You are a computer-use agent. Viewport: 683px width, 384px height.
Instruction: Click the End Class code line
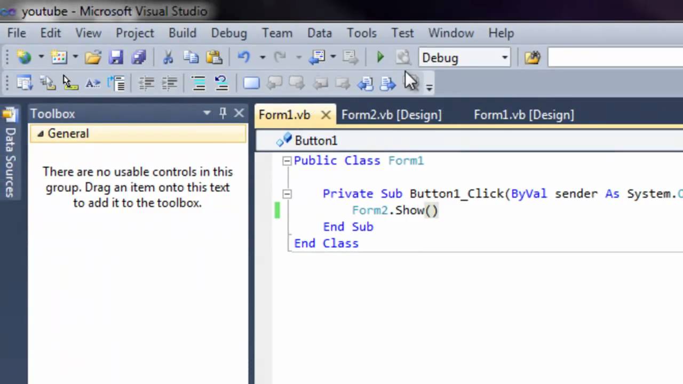click(326, 243)
